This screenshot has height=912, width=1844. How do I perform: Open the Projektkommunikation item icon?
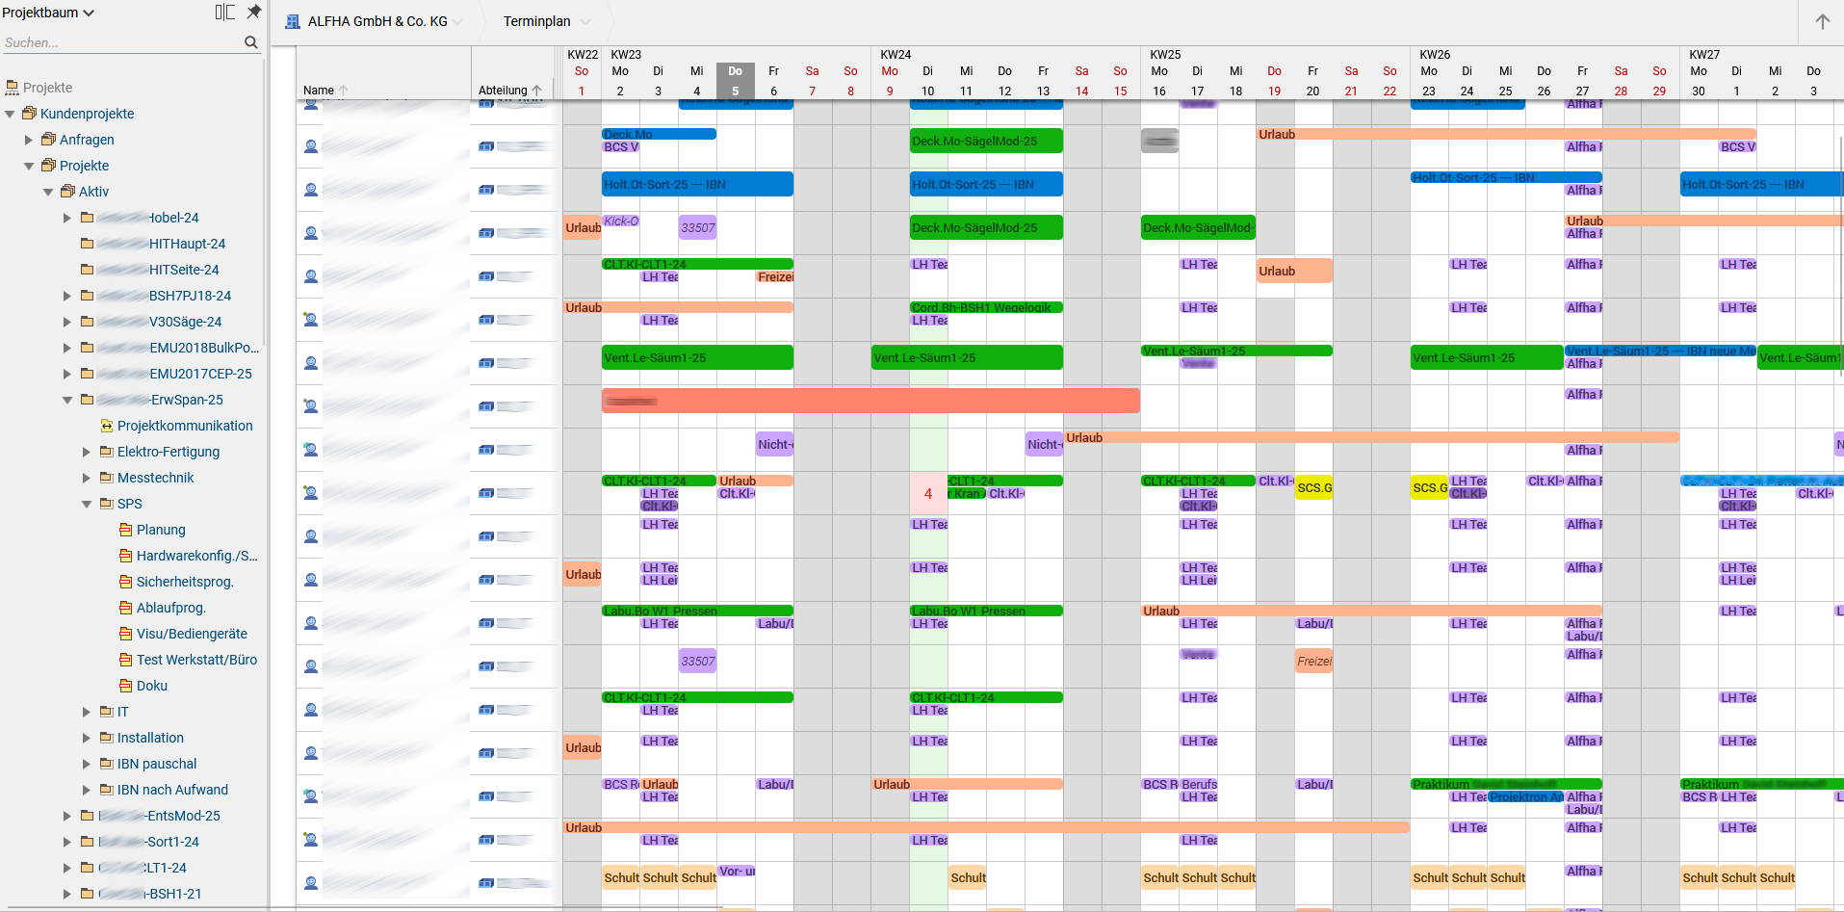107,426
